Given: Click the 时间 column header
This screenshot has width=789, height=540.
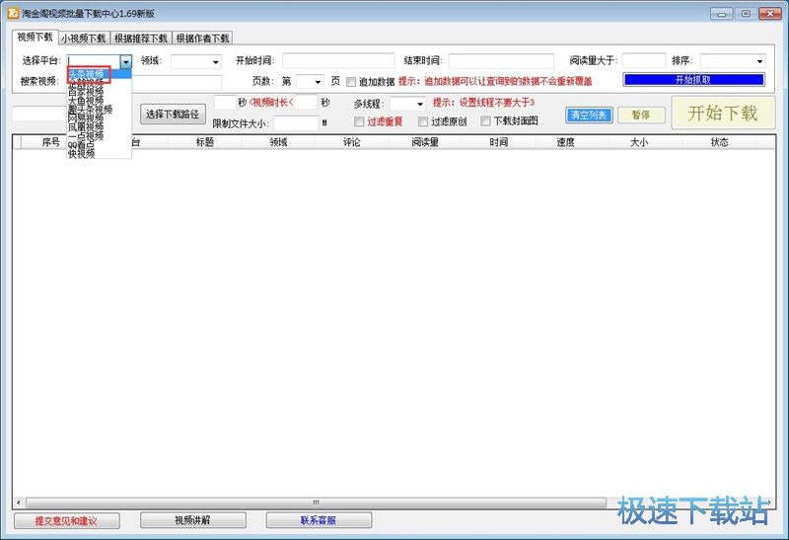Looking at the screenshot, I should point(499,142).
